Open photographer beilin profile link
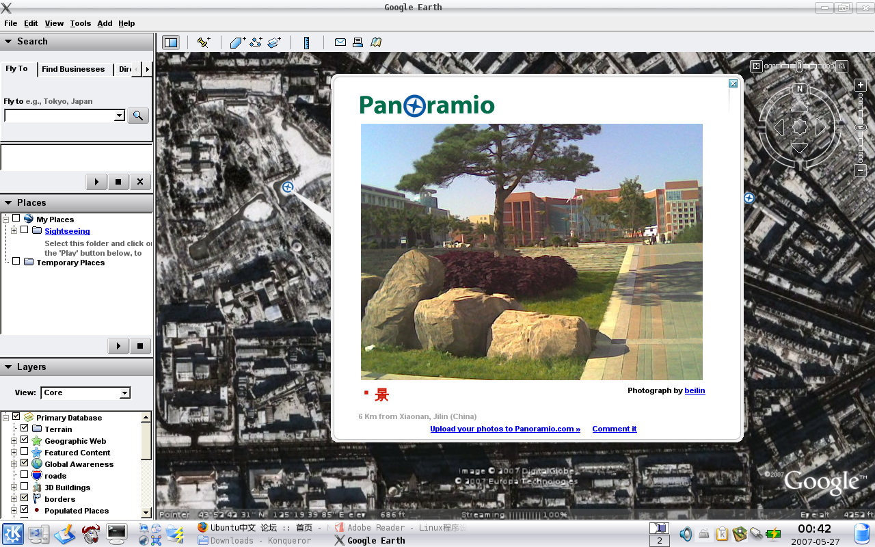This screenshot has height=547, width=875. [695, 390]
